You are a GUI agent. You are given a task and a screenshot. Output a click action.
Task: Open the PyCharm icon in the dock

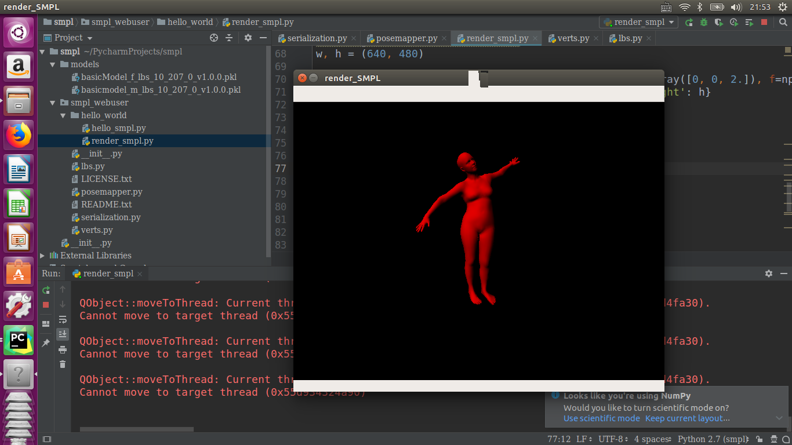click(19, 340)
